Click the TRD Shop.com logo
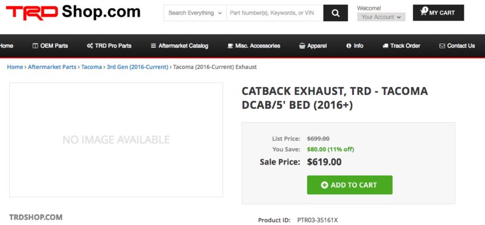Image resolution: width=485 pixels, height=225 pixels. pyautogui.click(x=73, y=12)
